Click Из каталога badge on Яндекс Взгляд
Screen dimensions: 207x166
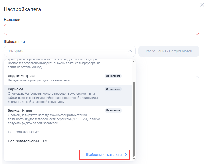(113, 110)
